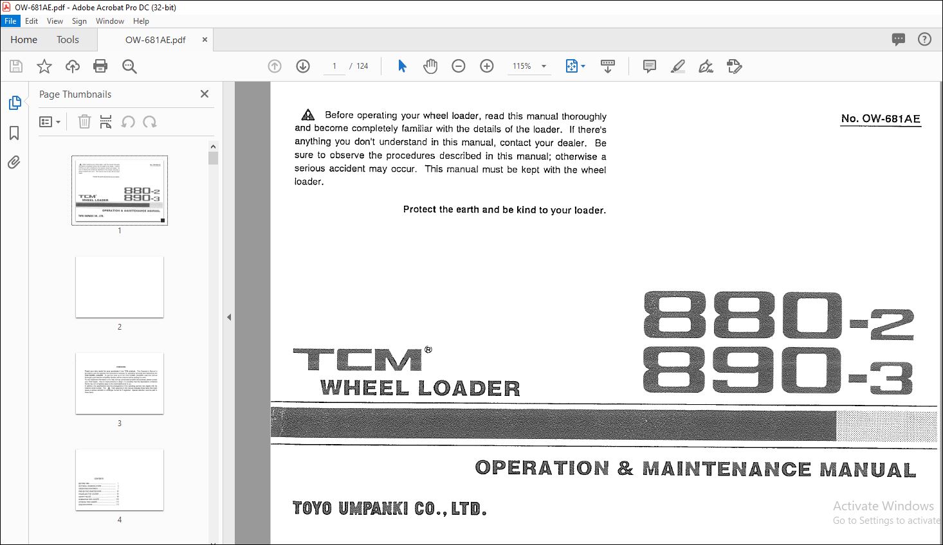Activate the Hand pan tool
Image resolution: width=943 pixels, height=545 pixels.
click(430, 66)
